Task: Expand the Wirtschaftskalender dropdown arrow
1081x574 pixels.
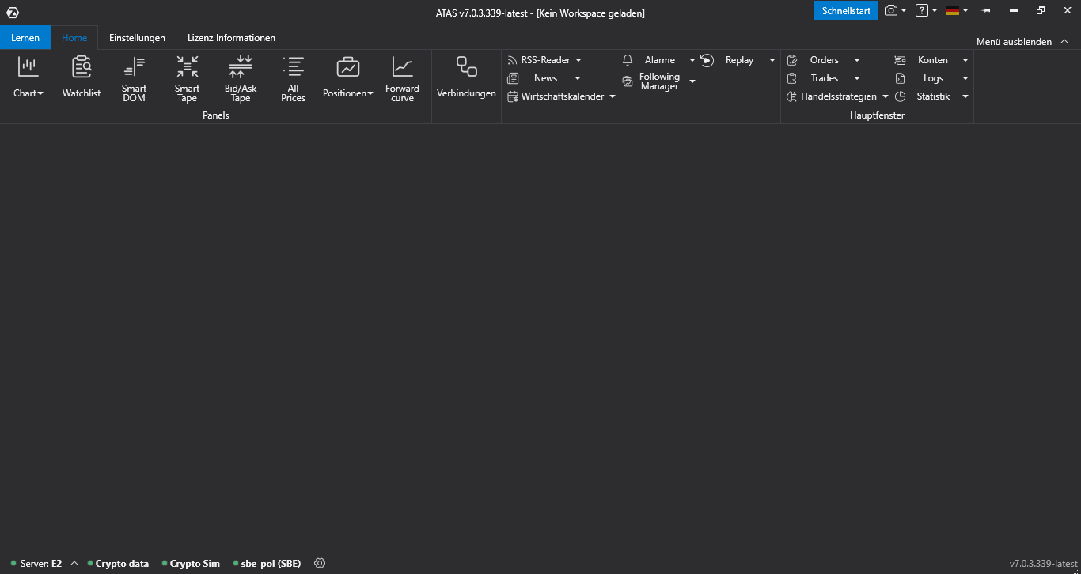Action: [x=613, y=97]
